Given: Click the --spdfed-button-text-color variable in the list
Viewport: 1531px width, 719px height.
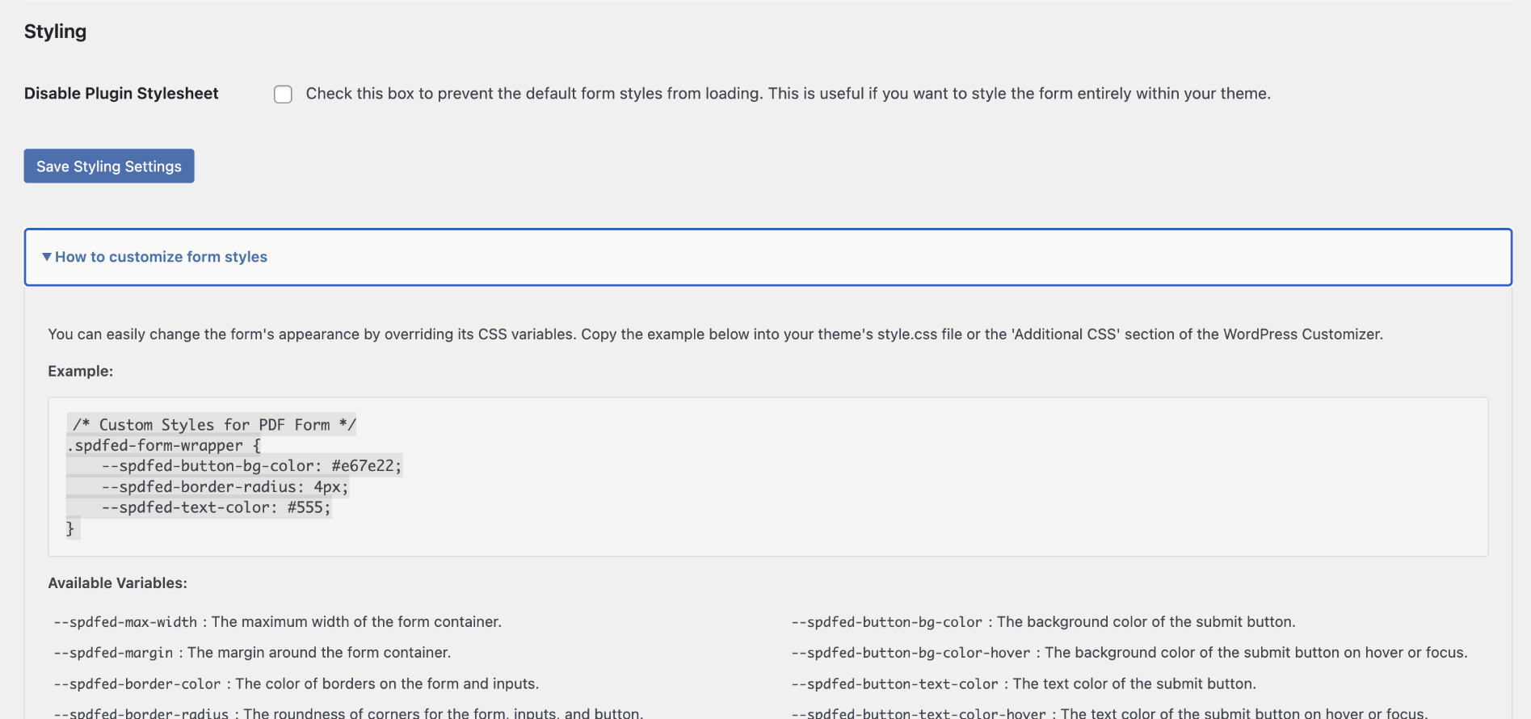Looking at the screenshot, I should pyautogui.click(x=894, y=684).
